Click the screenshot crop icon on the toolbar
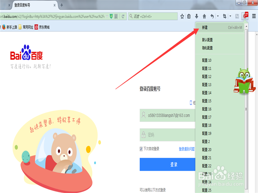 pos(225,16)
